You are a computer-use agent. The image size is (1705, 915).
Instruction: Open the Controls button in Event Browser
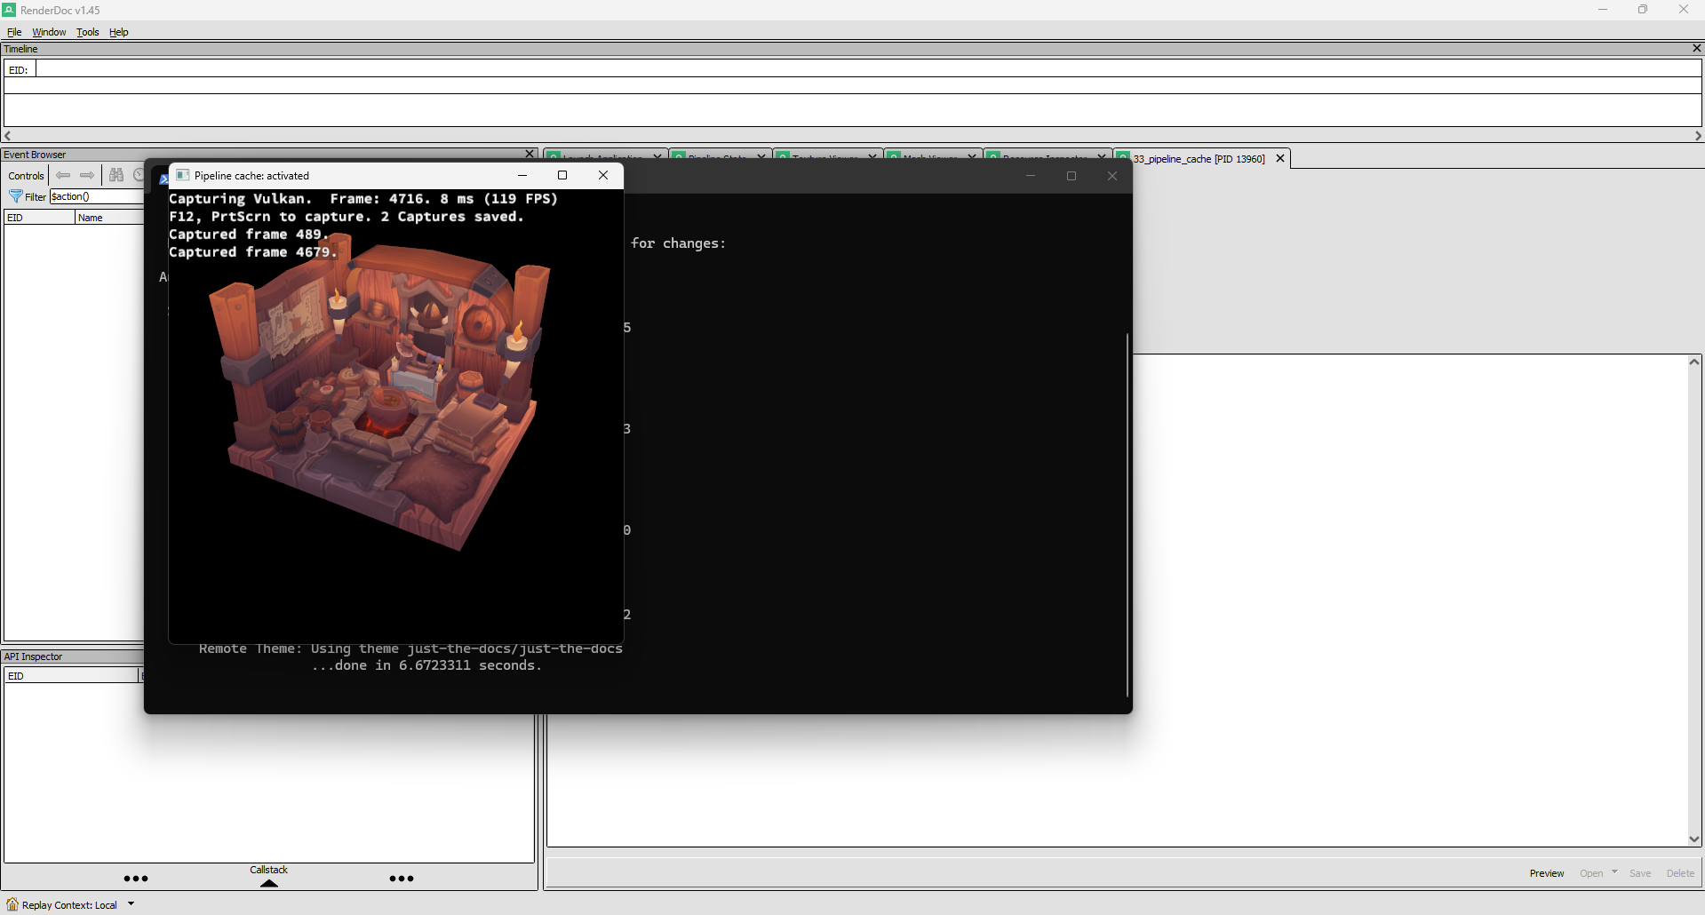point(26,176)
